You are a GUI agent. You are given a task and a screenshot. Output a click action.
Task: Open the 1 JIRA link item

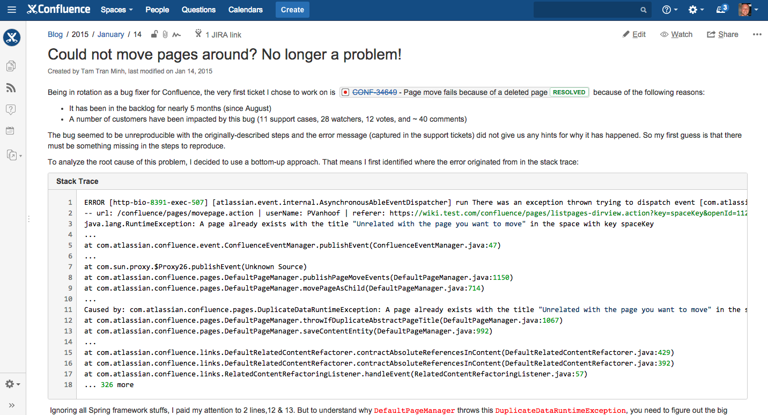pos(218,34)
